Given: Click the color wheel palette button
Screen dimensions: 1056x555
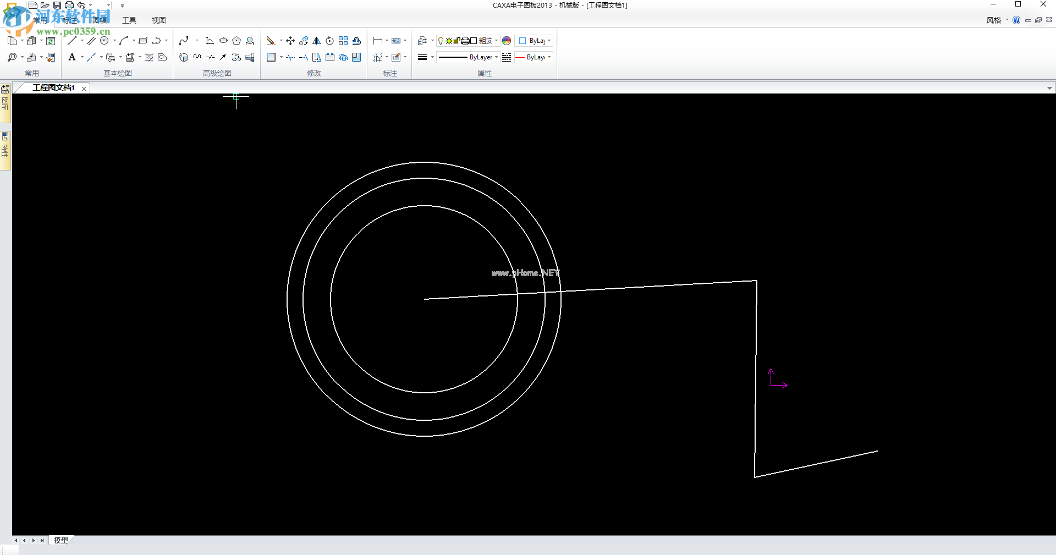Looking at the screenshot, I should (x=507, y=41).
